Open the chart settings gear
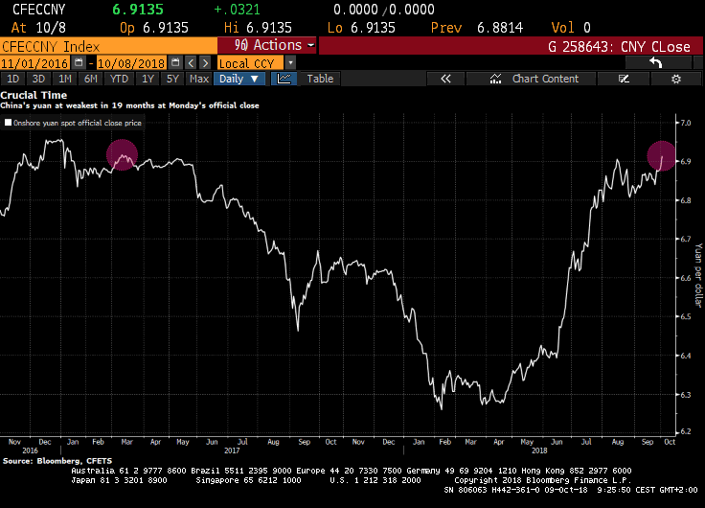This screenshot has height=508, width=705. (675, 79)
